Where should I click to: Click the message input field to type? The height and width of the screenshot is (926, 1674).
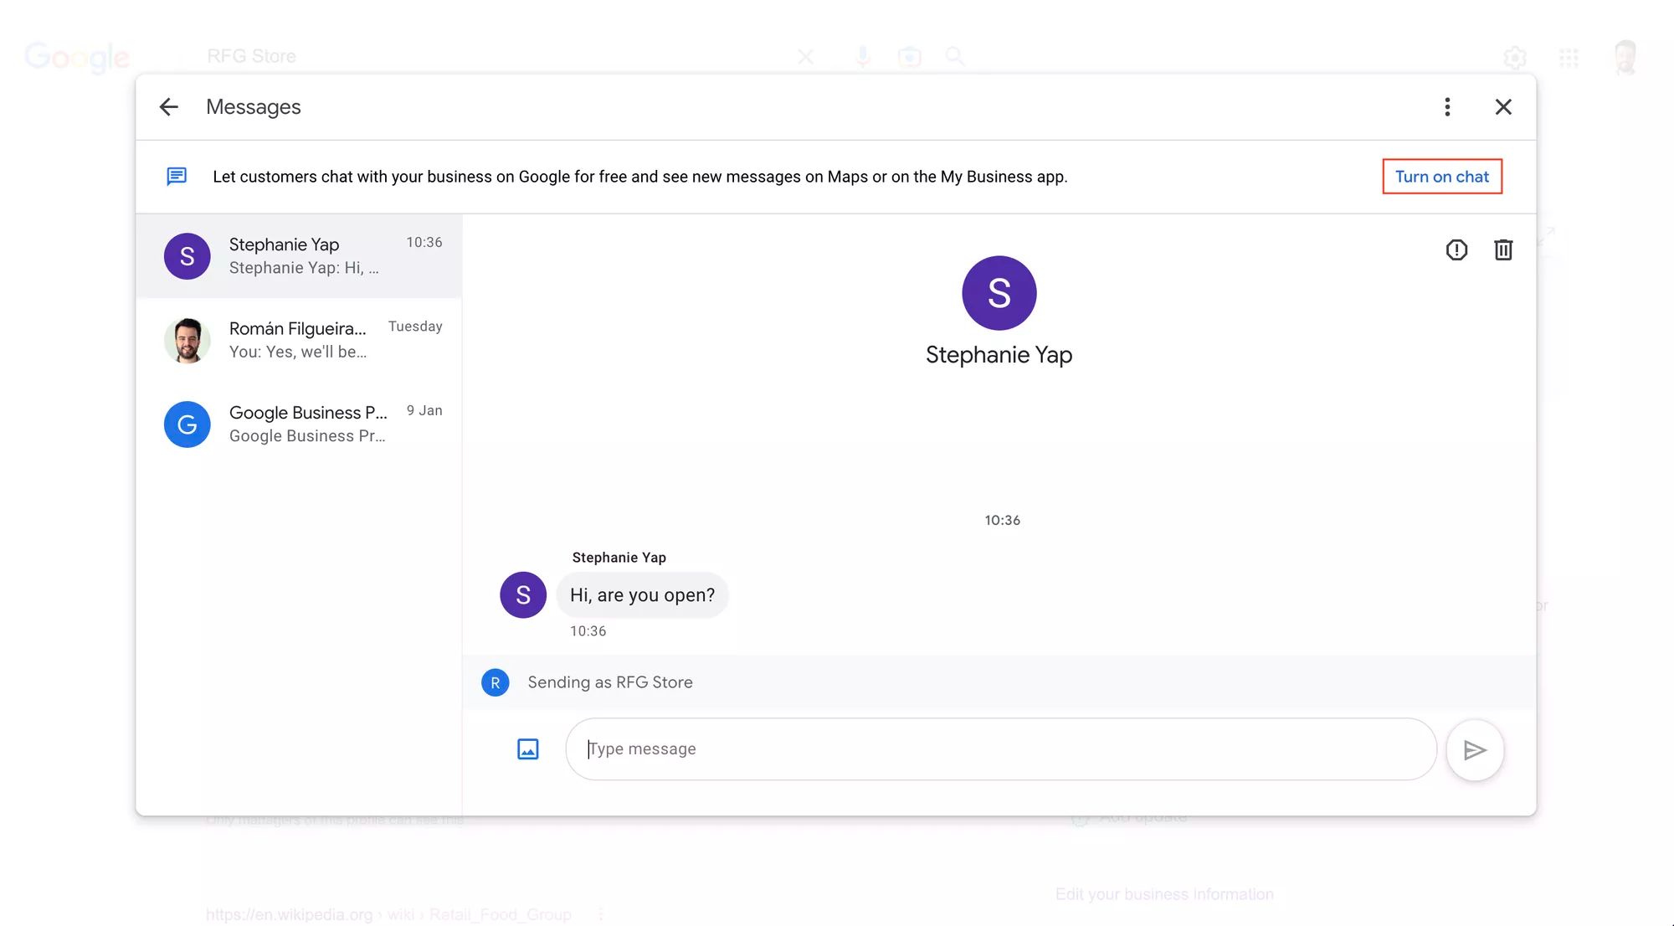[x=1000, y=749]
